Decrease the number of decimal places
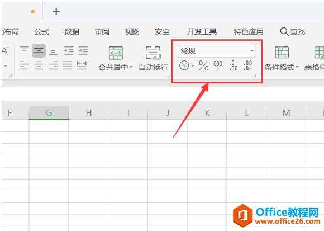324x231 pixels. [x=248, y=65]
